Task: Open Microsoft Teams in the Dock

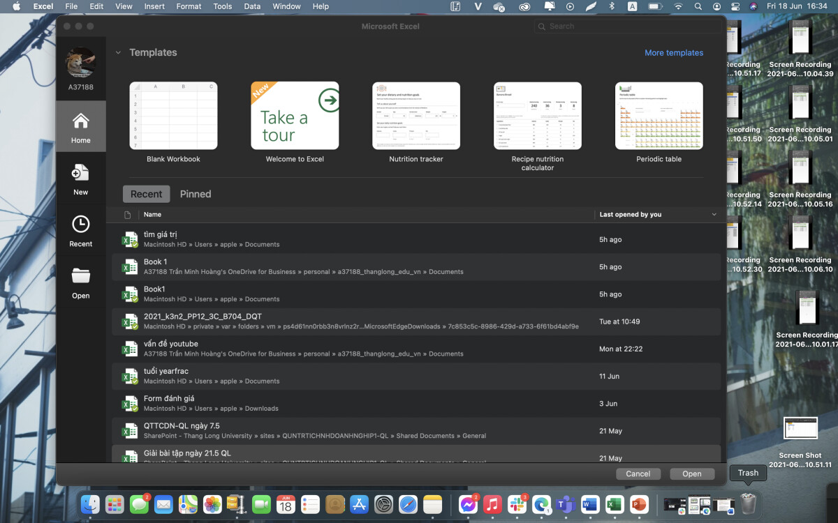Action: pos(566,504)
